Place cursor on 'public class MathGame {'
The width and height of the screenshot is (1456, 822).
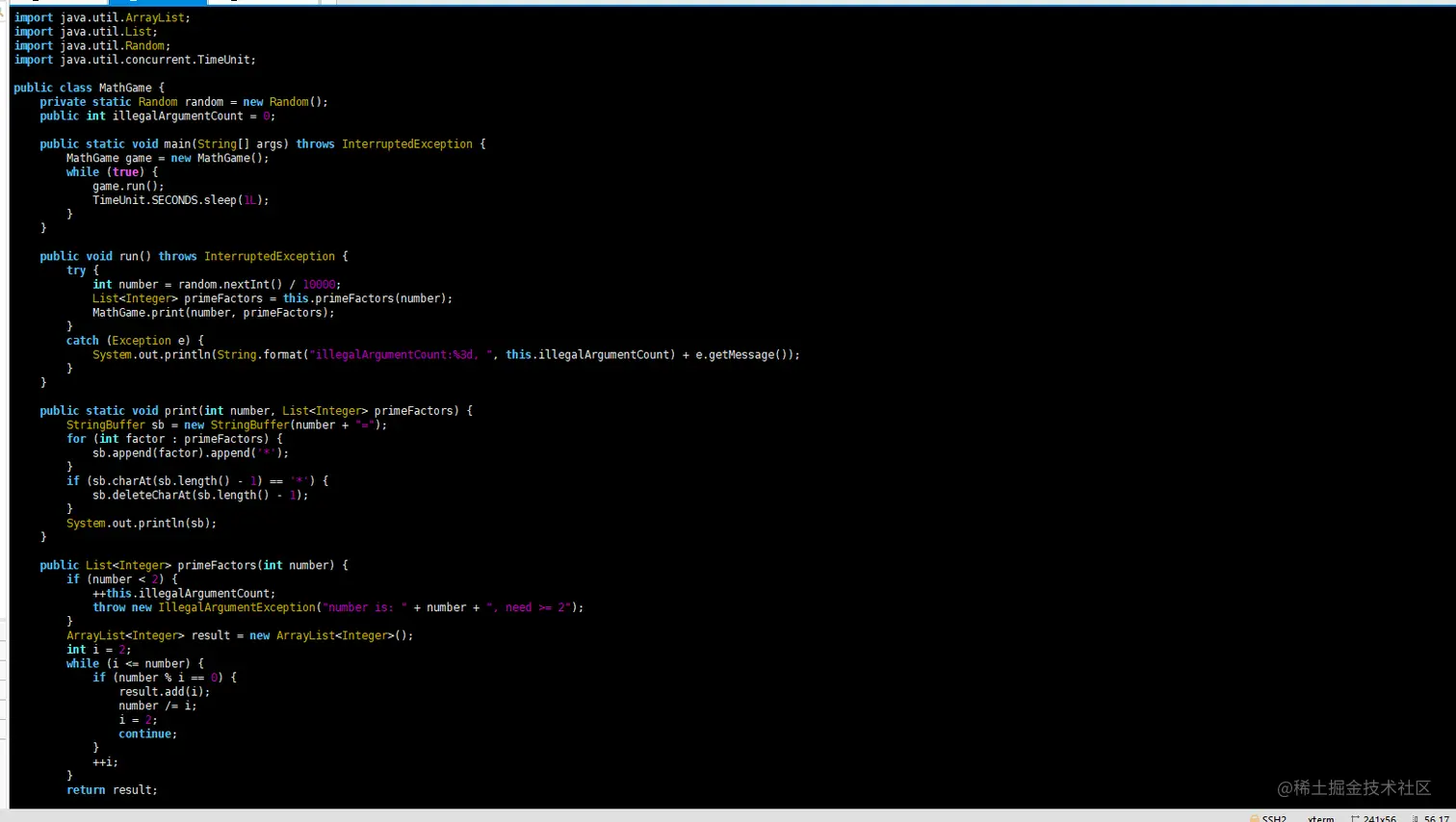click(x=89, y=88)
